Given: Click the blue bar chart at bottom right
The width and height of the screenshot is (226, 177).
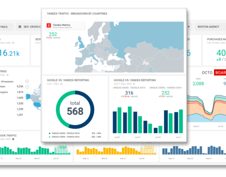Looking at the screenshot, I should 194,150.
